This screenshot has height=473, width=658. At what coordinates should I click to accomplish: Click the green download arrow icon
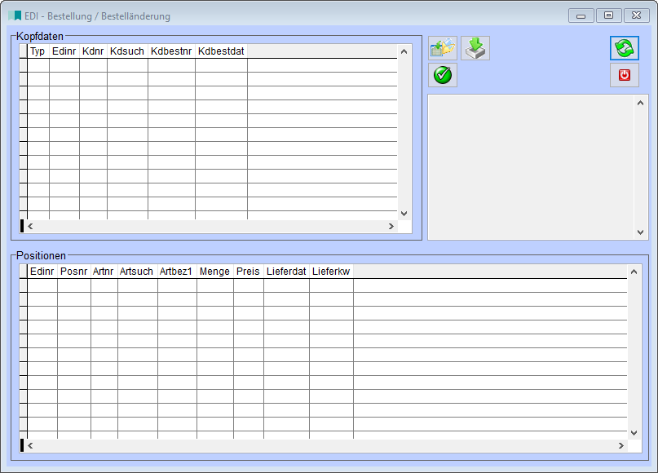(x=475, y=49)
